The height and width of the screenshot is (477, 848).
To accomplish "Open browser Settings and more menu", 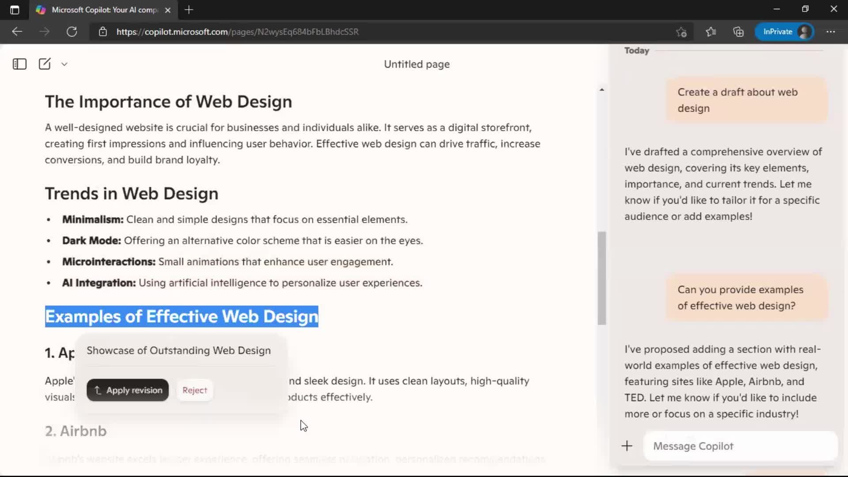I will tap(831, 32).
